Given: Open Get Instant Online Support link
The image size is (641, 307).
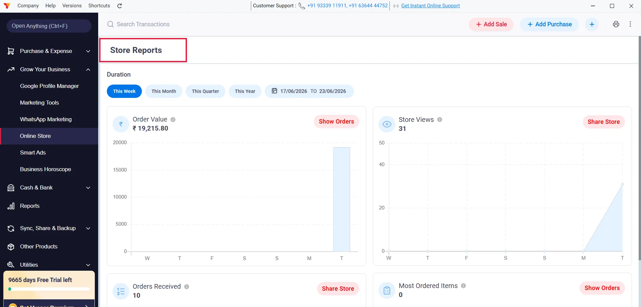Looking at the screenshot, I should pyautogui.click(x=430, y=6).
